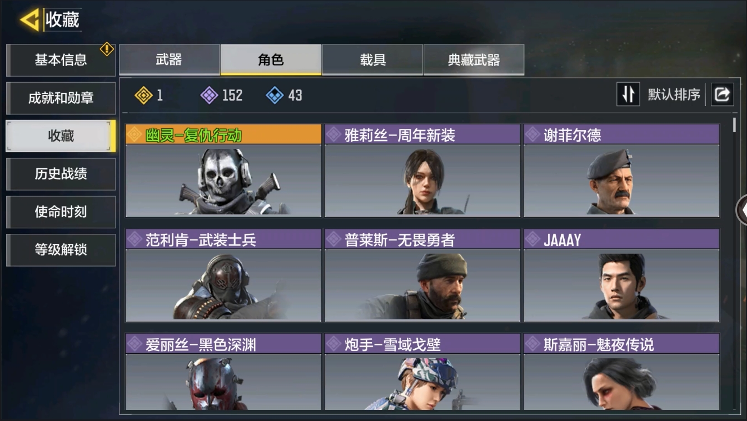This screenshot has width=747, height=421.
Task: Click the gold legendary rarity diamond icon
Action: tap(143, 96)
